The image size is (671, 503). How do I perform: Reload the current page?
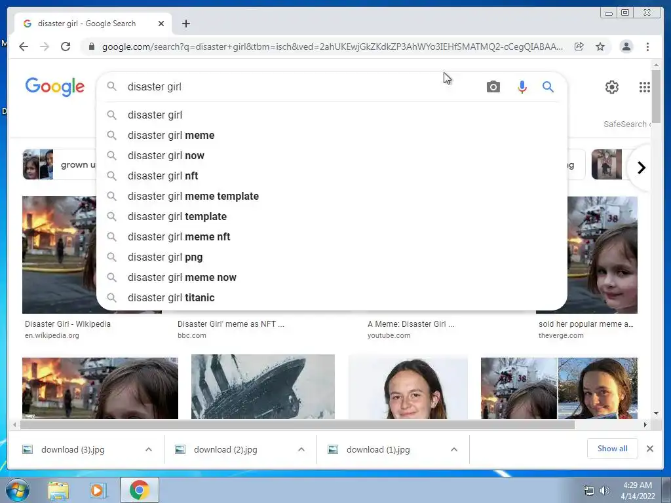click(x=66, y=47)
